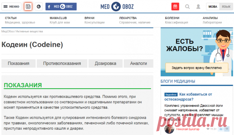Viewport: 234px width, 135px height.
Task: Click the red gift icon button
Action: [175, 7]
